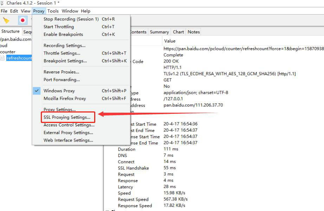The width and height of the screenshot is (324, 211).
Task: Switch to the Sequence tab
Action: click(x=27, y=32)
